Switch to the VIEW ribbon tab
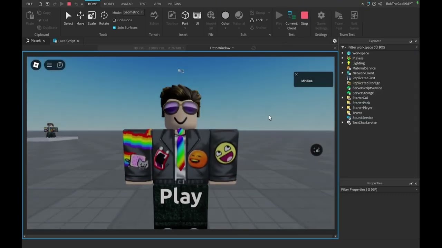This screenshot has width=442, height=248. [x=157, y=4]
